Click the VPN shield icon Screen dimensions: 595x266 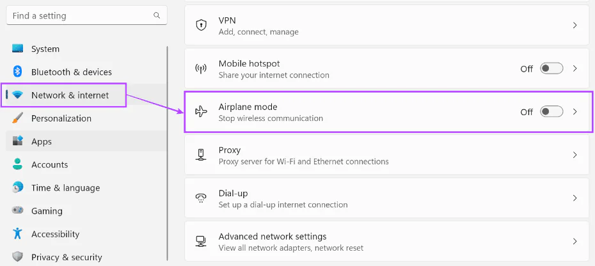pos(201,26)
